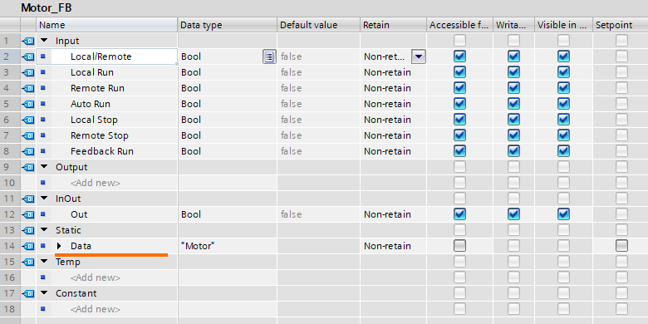Click the blue square marker beside Local Run
648x324 pixels.
point(43,72)
